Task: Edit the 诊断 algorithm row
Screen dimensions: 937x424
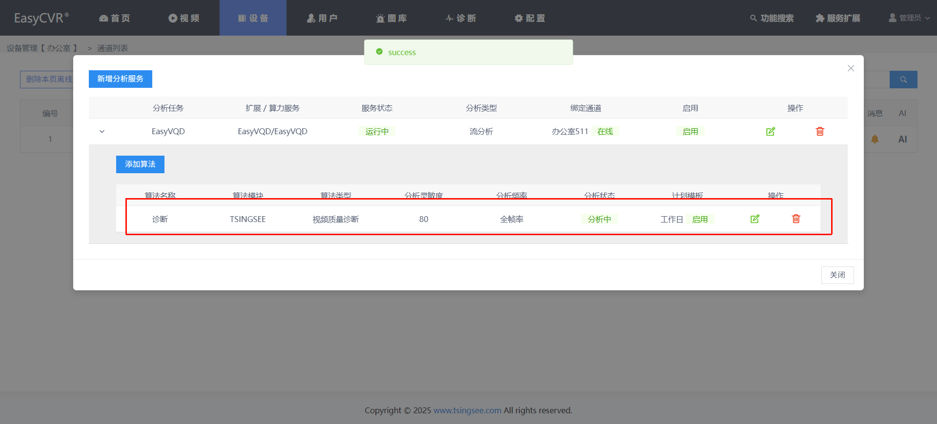Action: pos(755,219)
